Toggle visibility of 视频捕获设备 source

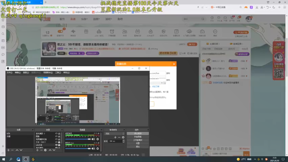coord(56,139)
